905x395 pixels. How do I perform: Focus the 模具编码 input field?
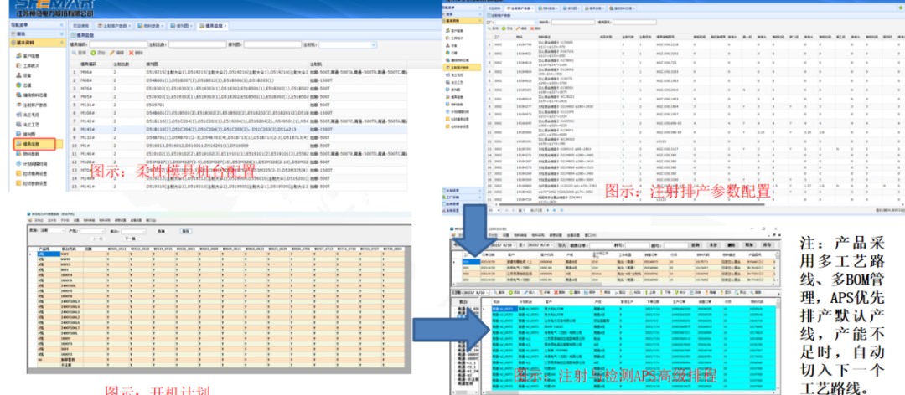click(x=119, y=44)
